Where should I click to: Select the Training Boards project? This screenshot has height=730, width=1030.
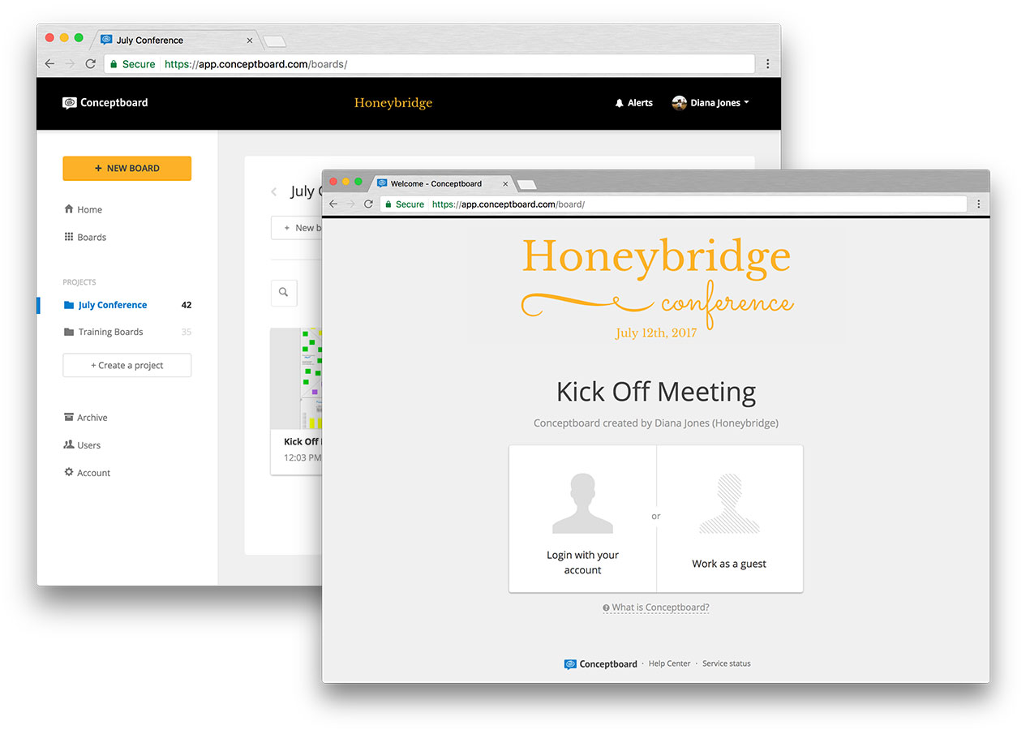click(x=110, y=332)
